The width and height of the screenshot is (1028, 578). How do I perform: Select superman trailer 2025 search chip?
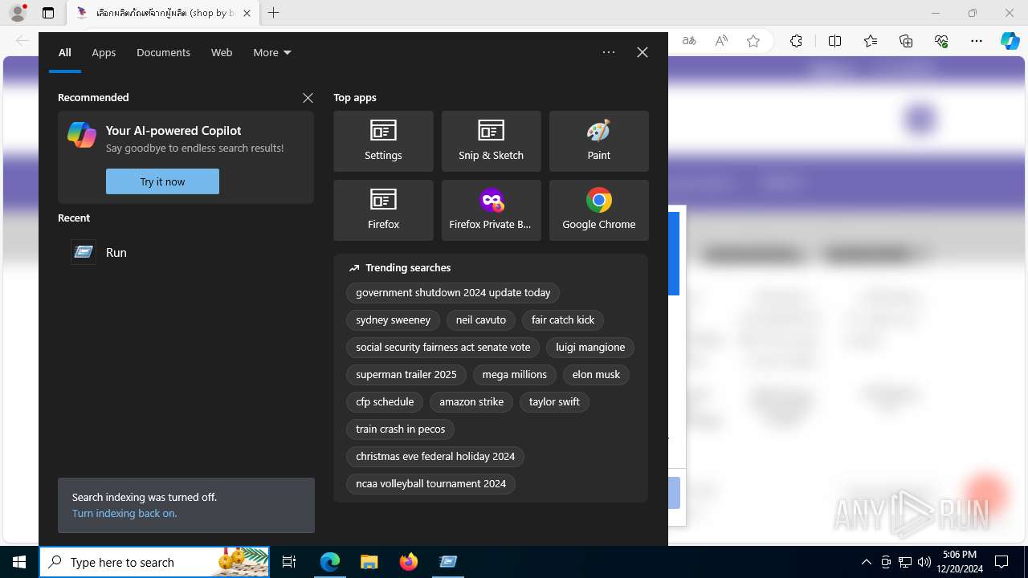pos(406,375)
